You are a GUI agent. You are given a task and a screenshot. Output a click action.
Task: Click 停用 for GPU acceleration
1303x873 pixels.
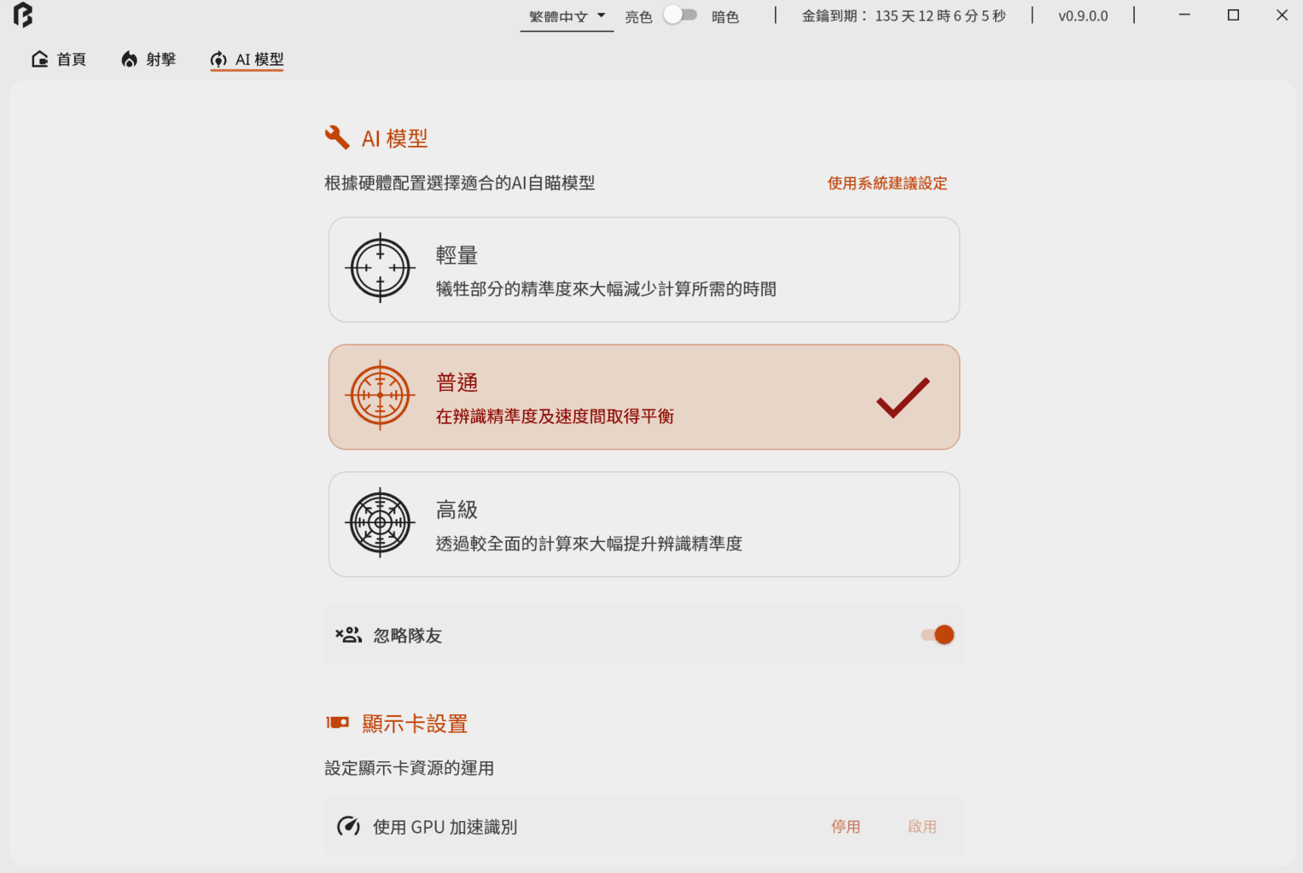[x=846, y=826]
